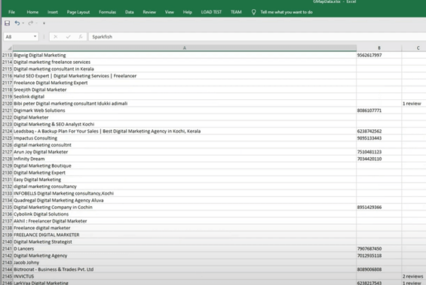The height and width of the screenshot is (285, 426).
Task: Click cell Seolink digital
Action: [x=185, y=96]
